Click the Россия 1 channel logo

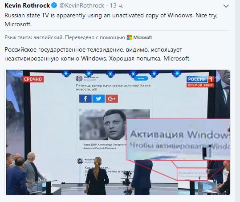click(x=200, y=79)
